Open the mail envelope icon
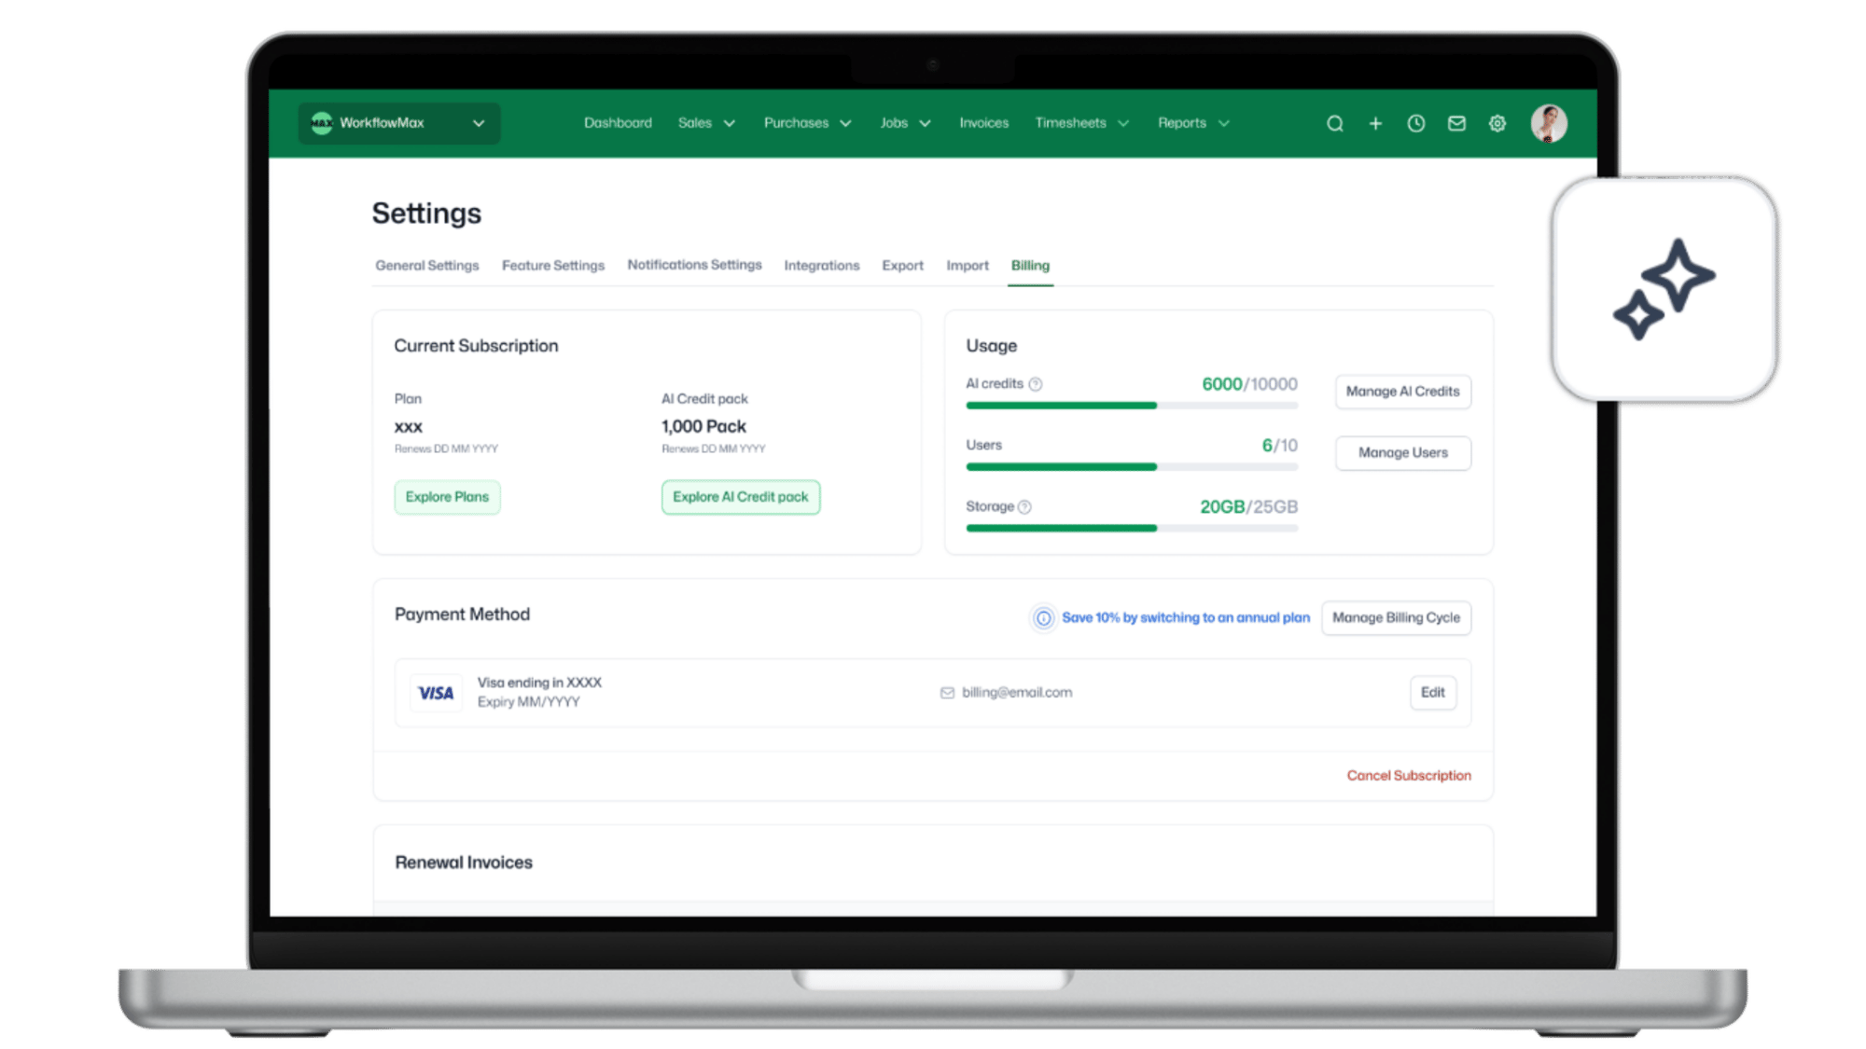This screenshot has width=1866, height=1049. tap(1456, 123)
